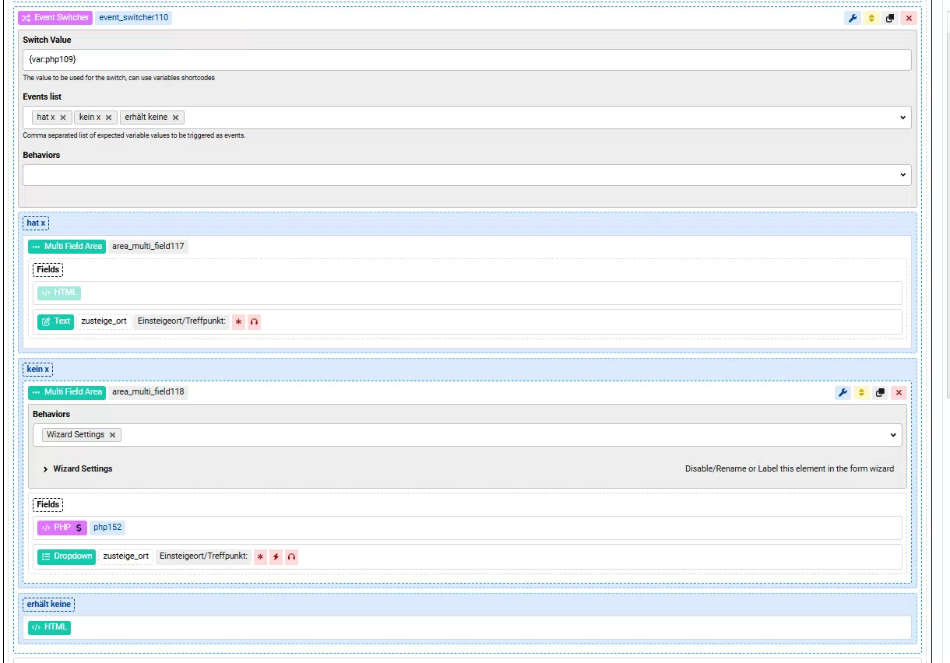The width and height of the screenshot is (950, 663).
Task: Click the green Text field badge
Action: click(56, 321)
